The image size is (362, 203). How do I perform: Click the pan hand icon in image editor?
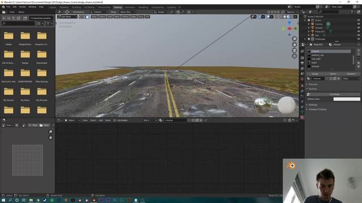coord(50,138)
